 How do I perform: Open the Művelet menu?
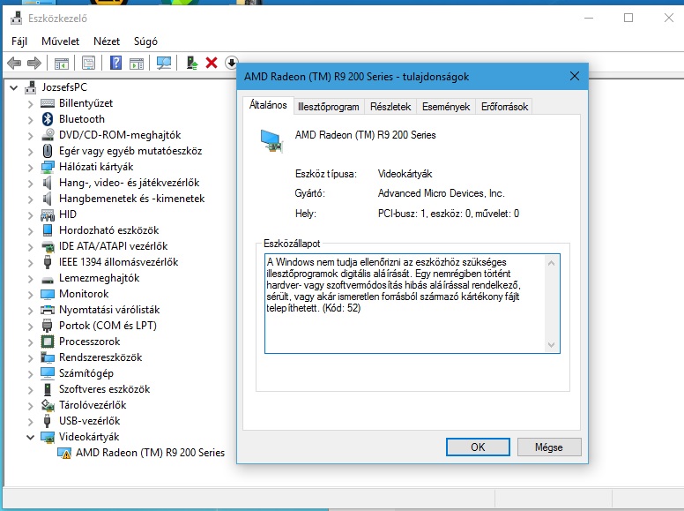60,41
